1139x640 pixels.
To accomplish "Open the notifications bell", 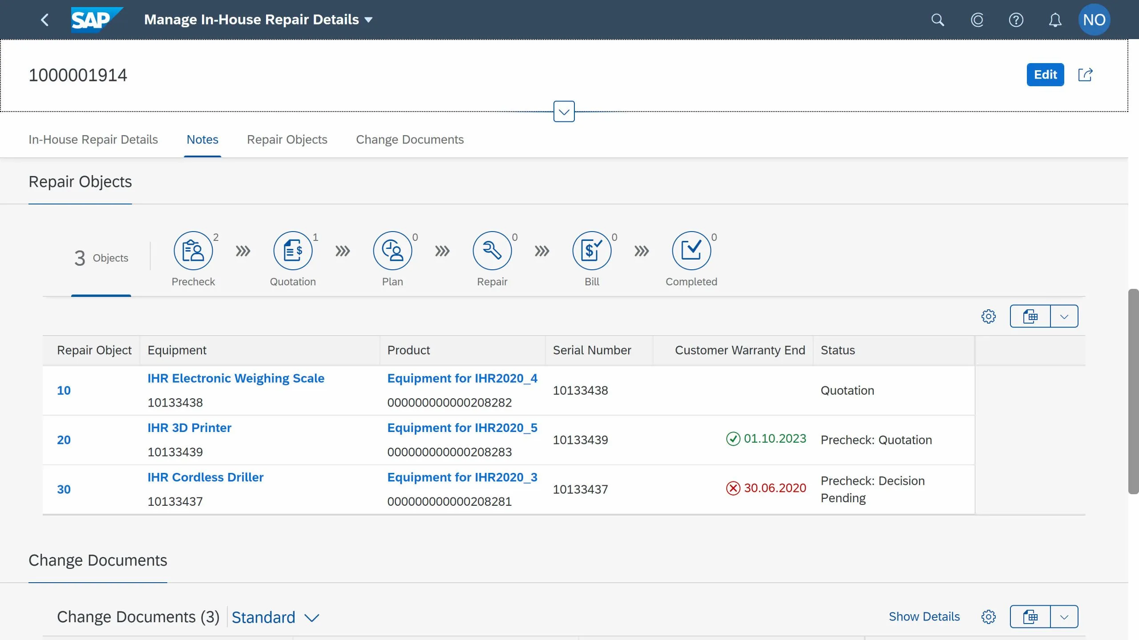I will pos(1055,20).
